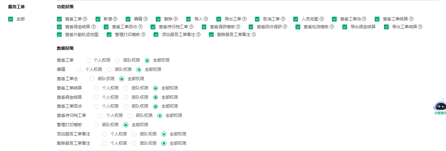
Task: Uncheck the 查看回访调研 checkbox
Action: pos(251,27)
